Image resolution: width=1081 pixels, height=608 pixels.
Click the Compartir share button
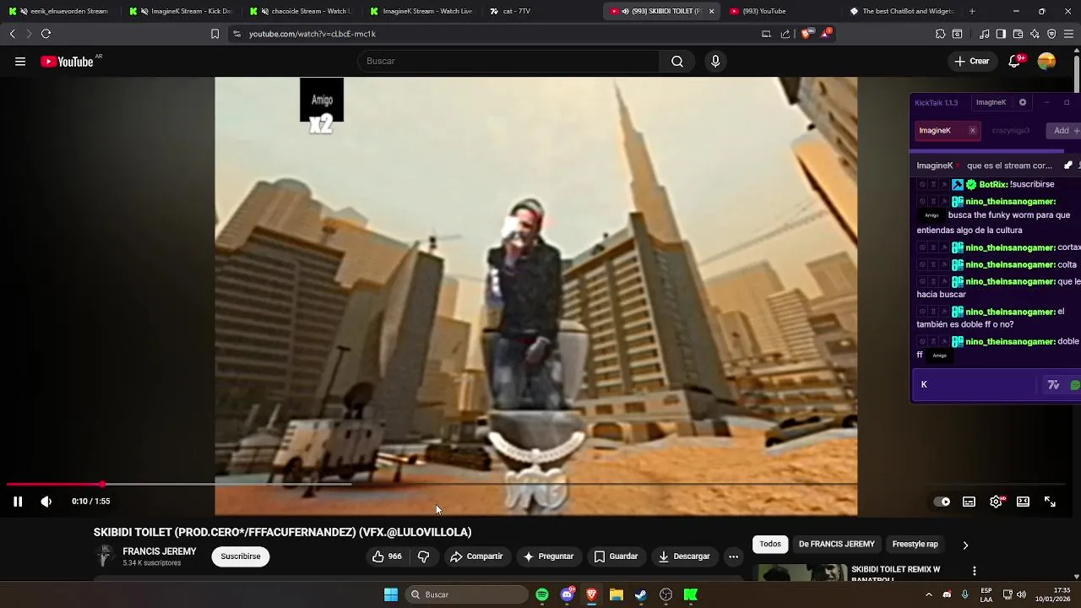(x=476, y=556)
